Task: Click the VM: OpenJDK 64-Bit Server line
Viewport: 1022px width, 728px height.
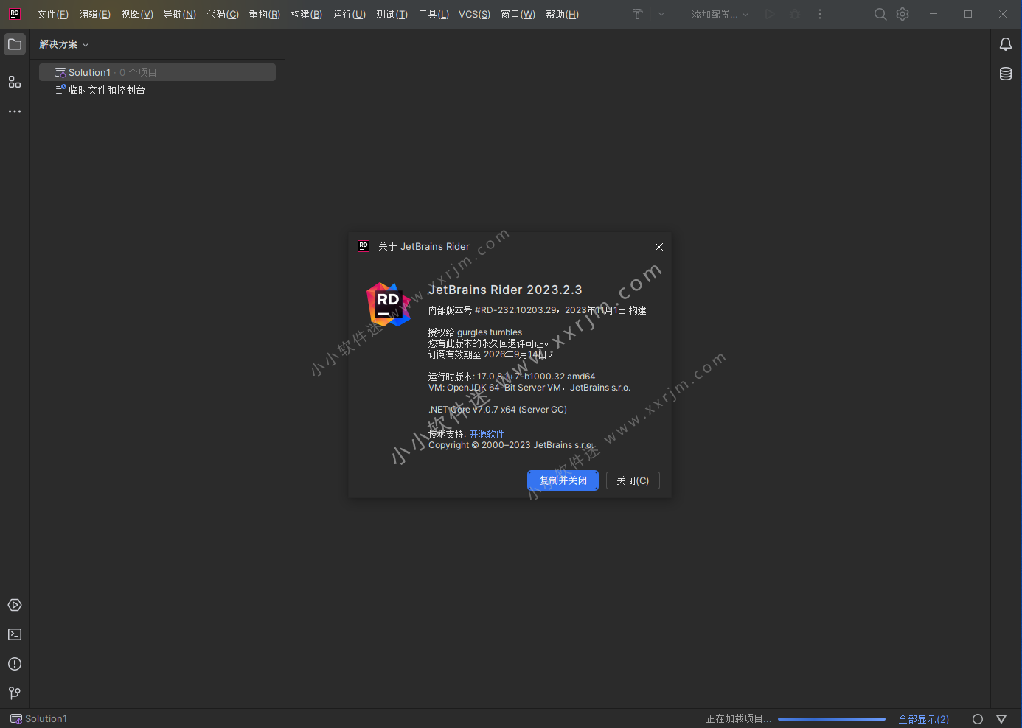Action: [529, 388]
